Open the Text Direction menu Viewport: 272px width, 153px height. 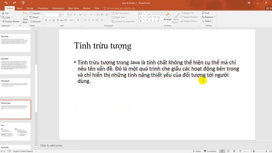click(121, 13)
